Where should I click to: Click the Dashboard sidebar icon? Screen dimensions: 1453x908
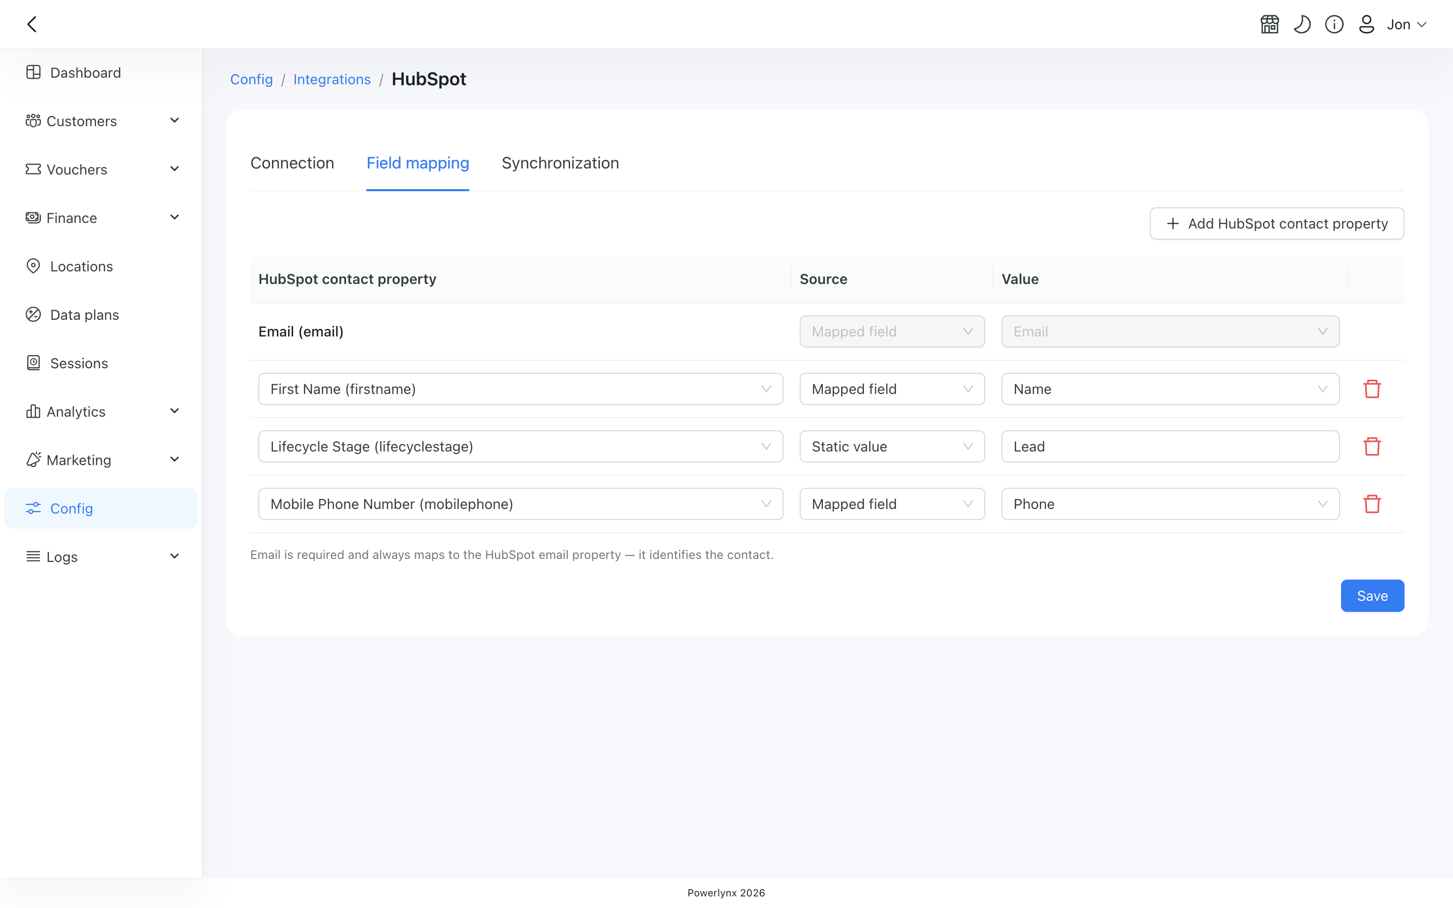[x=34, y=72]
